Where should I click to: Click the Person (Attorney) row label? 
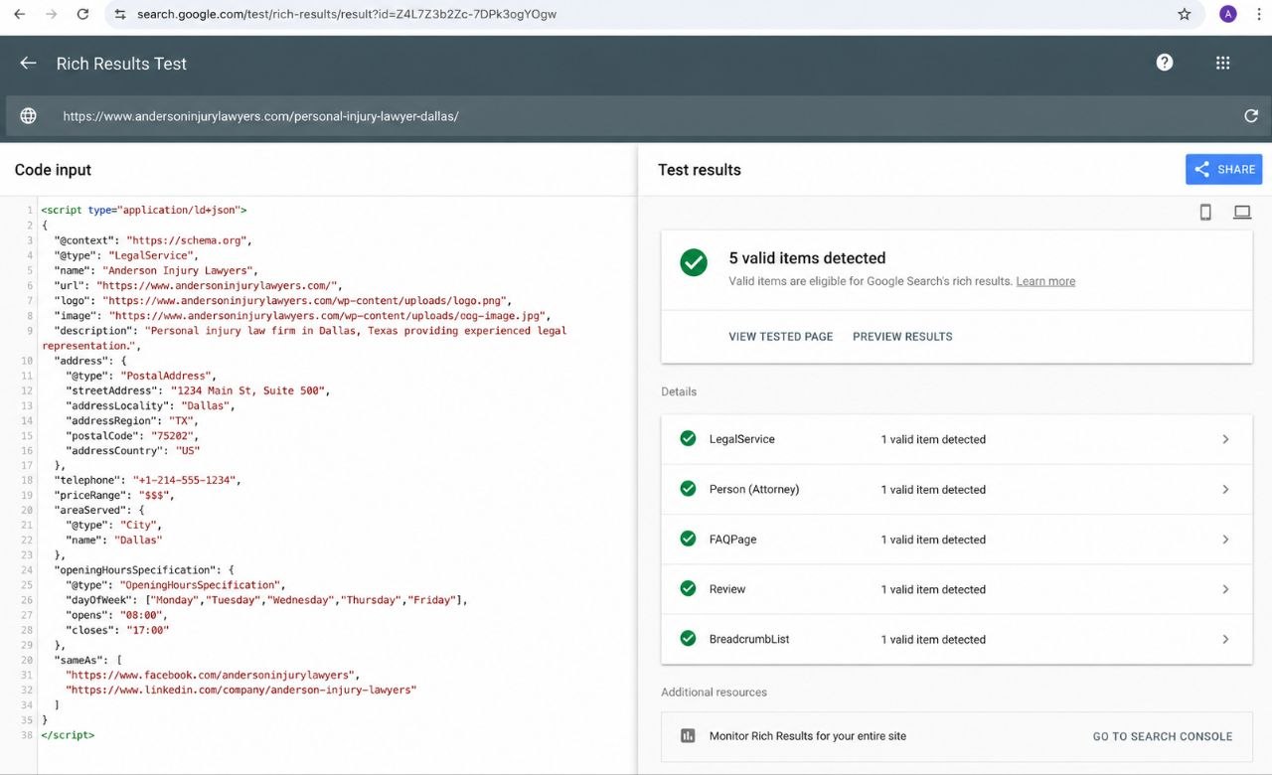point(754,489)
